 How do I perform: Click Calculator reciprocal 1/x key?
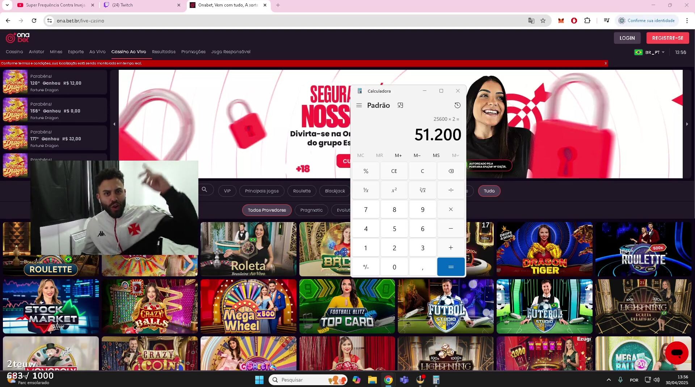pyautogui.click(x=366, y=190)
